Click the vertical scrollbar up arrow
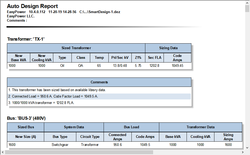 coord(247,3)
